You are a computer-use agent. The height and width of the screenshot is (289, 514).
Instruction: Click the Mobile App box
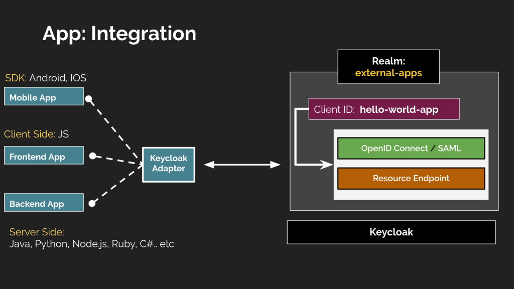coord(44,97)
